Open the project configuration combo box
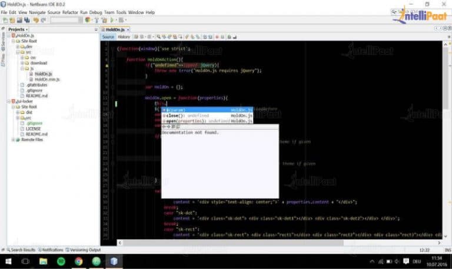Viewport: 452px width, 269px height. point(67,20)
